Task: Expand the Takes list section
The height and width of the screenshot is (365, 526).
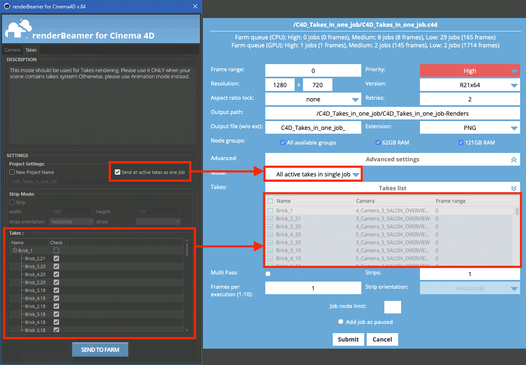Action: (393, 188)
